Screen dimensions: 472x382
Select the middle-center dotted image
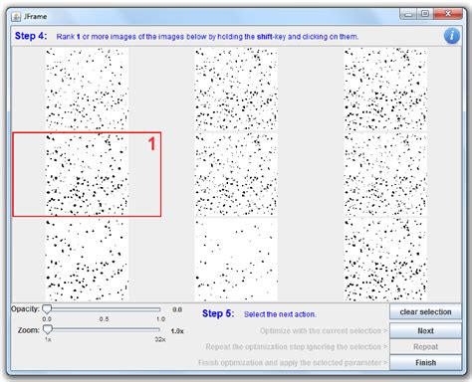[x=236, y=174]
